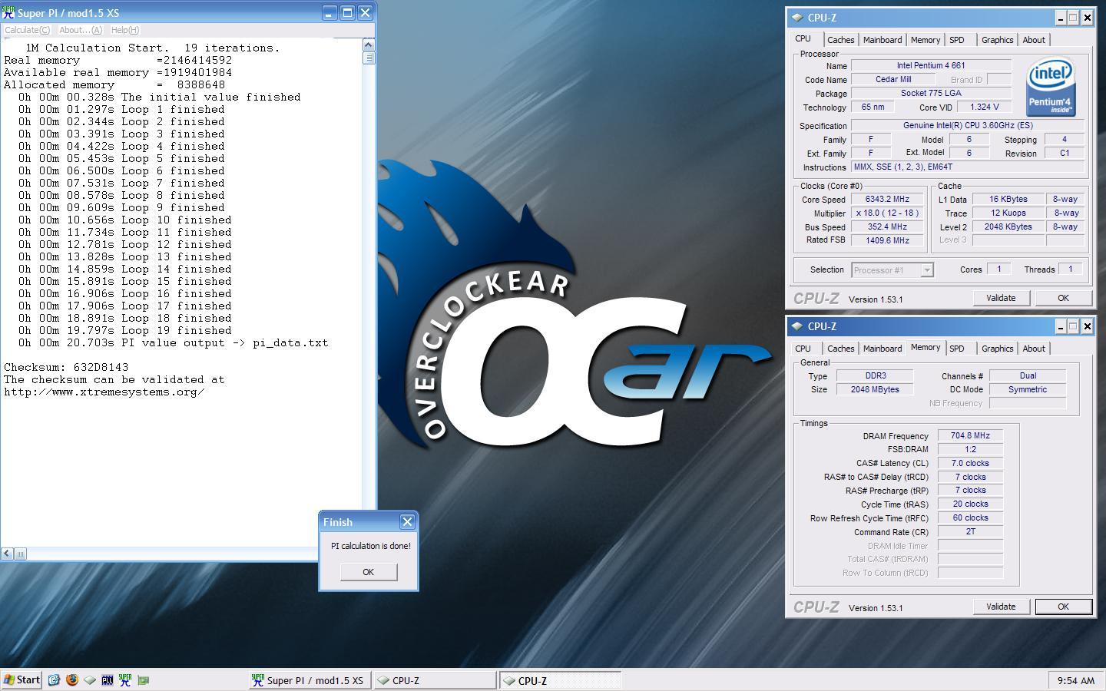
Task: Click the DRAM Frequency 704.8 MHz field
Action: click(x=970, y=436)
